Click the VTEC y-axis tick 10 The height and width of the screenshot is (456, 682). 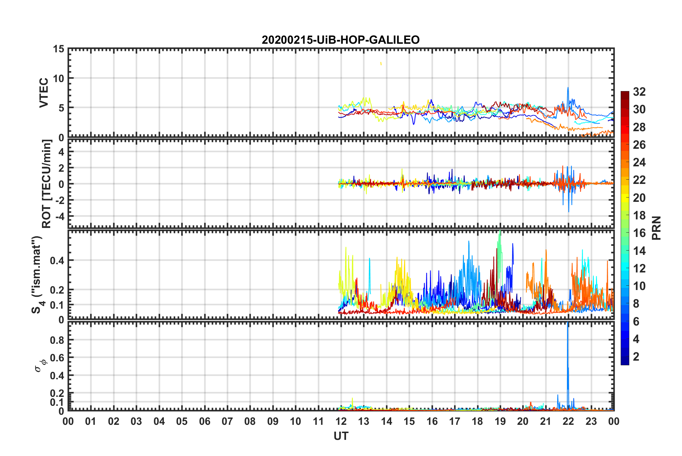58,78
